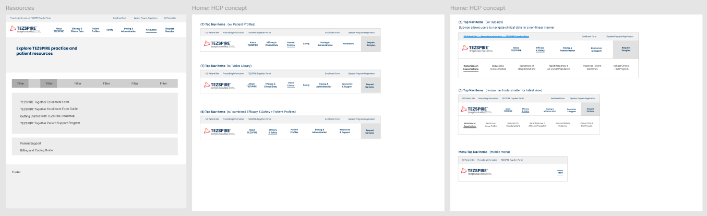This screenshot has height=216, width=707.
Task: Click Request Samples button in Video Library variant
Action: coord(370,85)
